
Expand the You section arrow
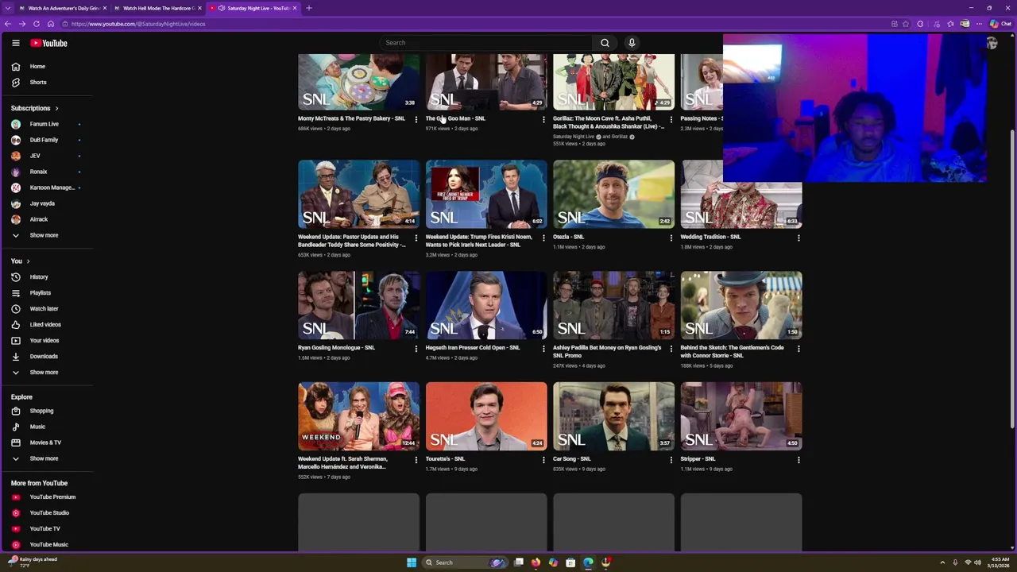[x=28, y=261]
